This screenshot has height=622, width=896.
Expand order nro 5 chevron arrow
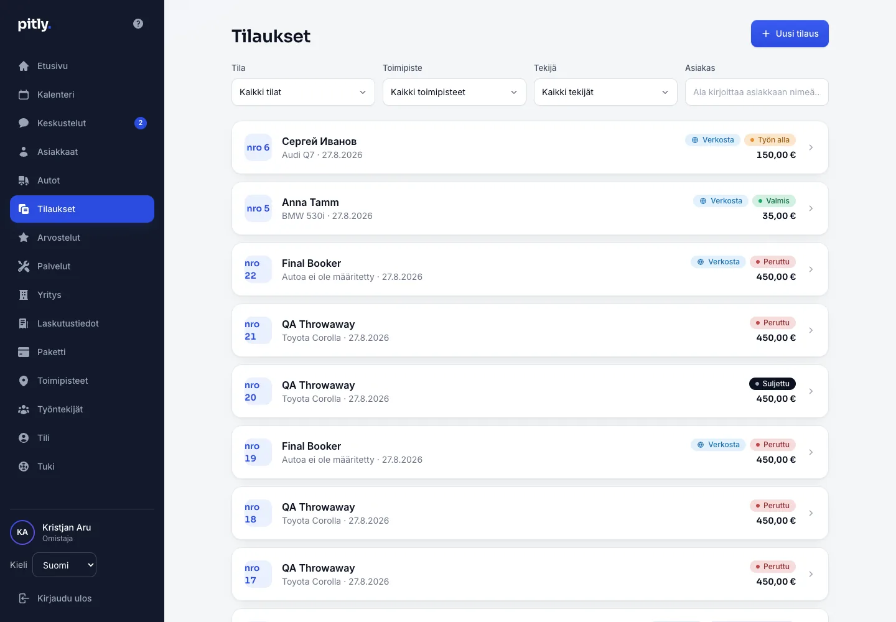coord(811,208)
